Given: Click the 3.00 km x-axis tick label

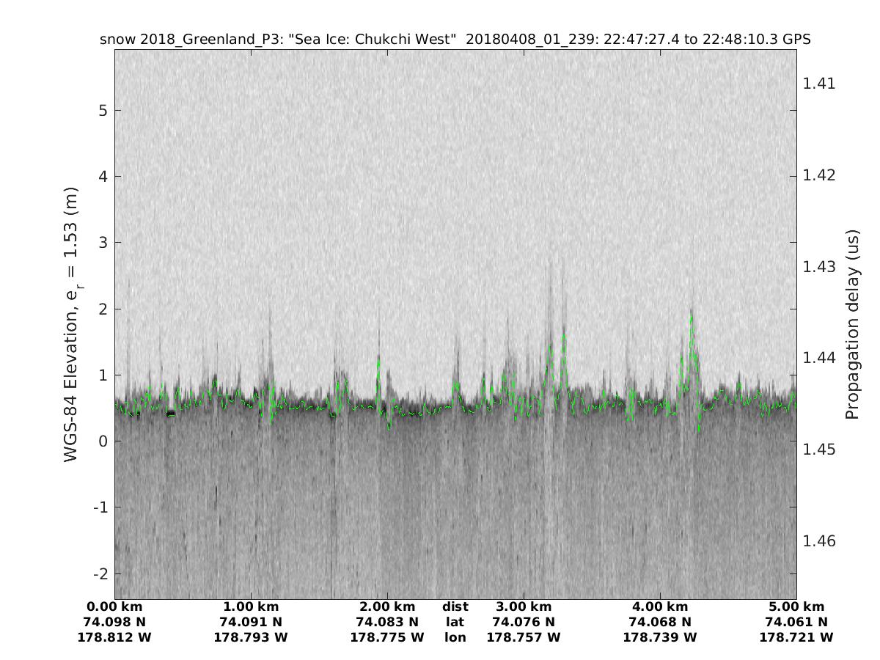Looking at the screenshot, I should (524, 606).
